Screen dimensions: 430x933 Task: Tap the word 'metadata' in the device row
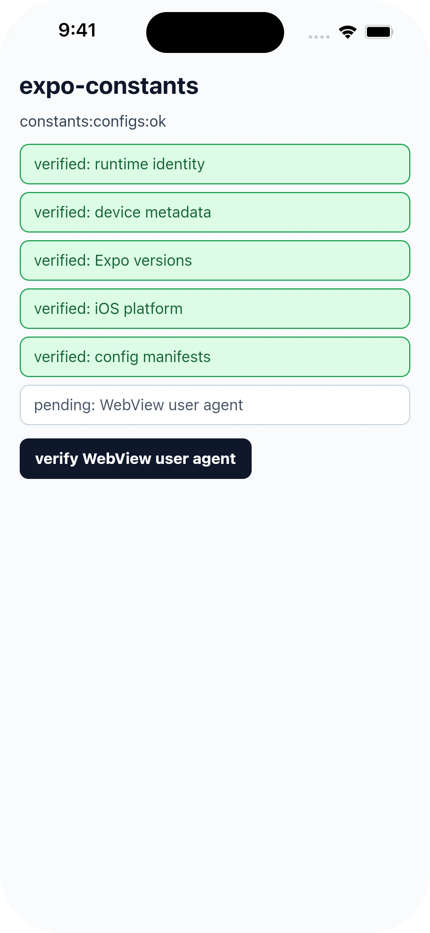[178, 212]
